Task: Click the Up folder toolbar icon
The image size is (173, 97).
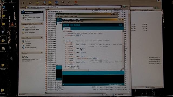Action: point(38,3)
